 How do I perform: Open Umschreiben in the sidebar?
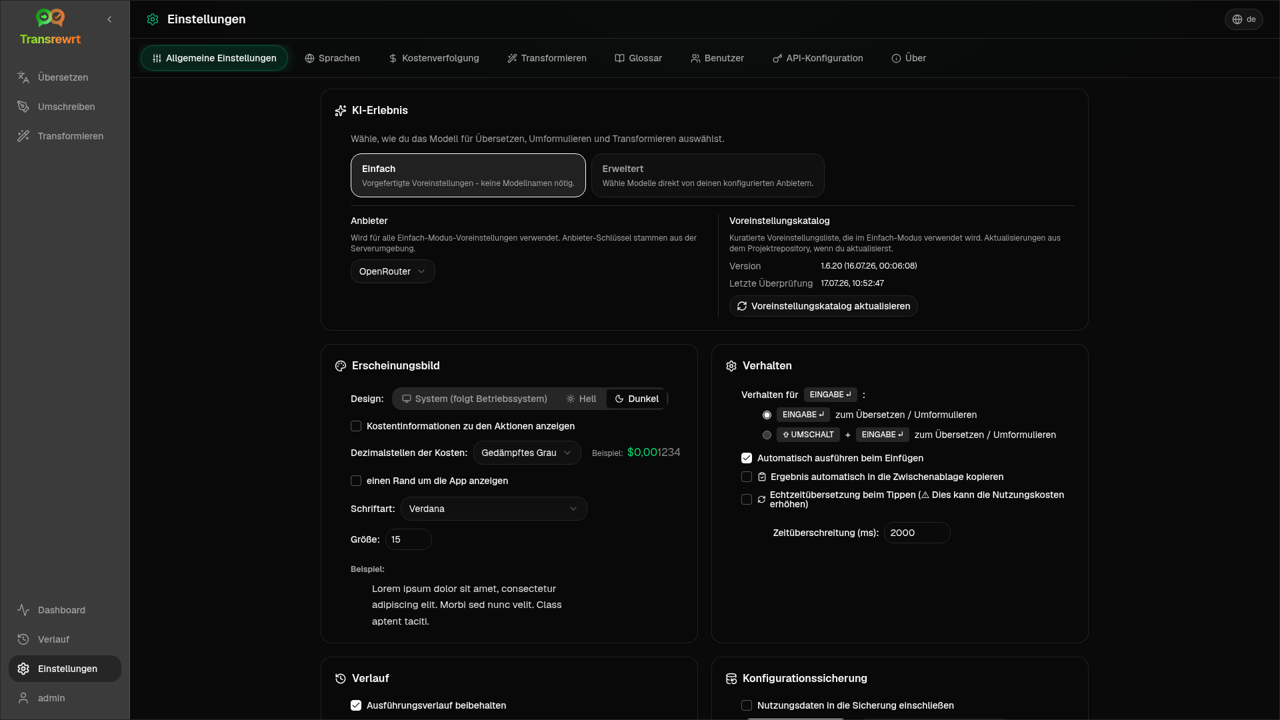65,107
